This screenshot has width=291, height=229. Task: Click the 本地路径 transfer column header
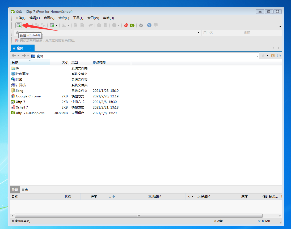tap(166, 197)
